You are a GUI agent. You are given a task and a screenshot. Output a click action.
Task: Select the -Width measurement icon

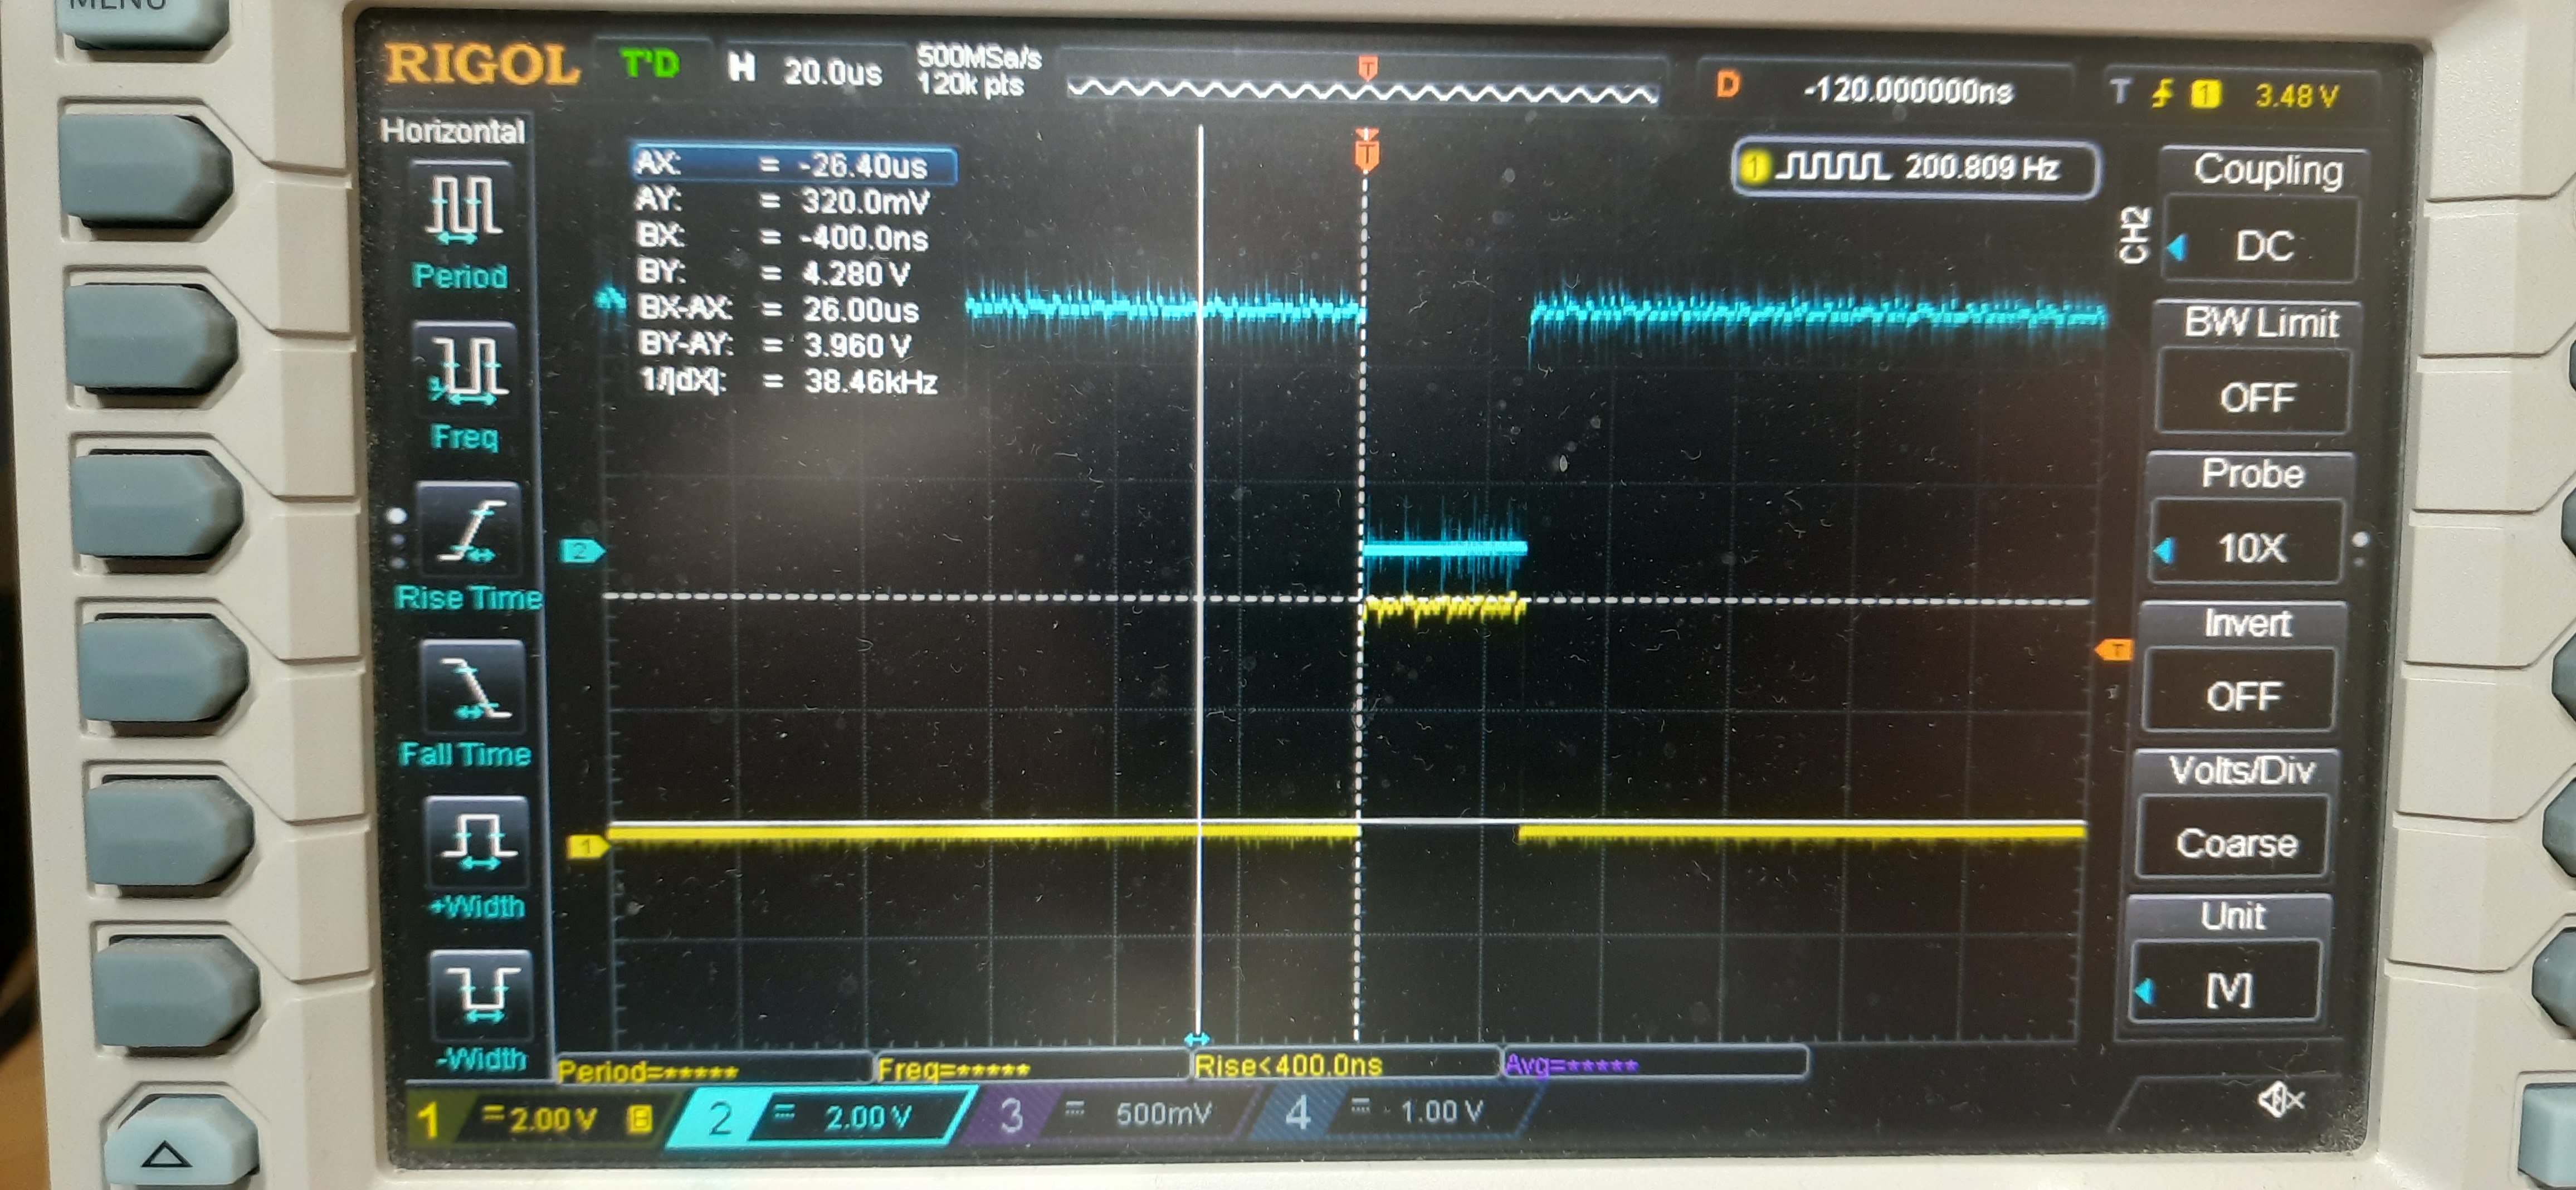tap(481, 995)
